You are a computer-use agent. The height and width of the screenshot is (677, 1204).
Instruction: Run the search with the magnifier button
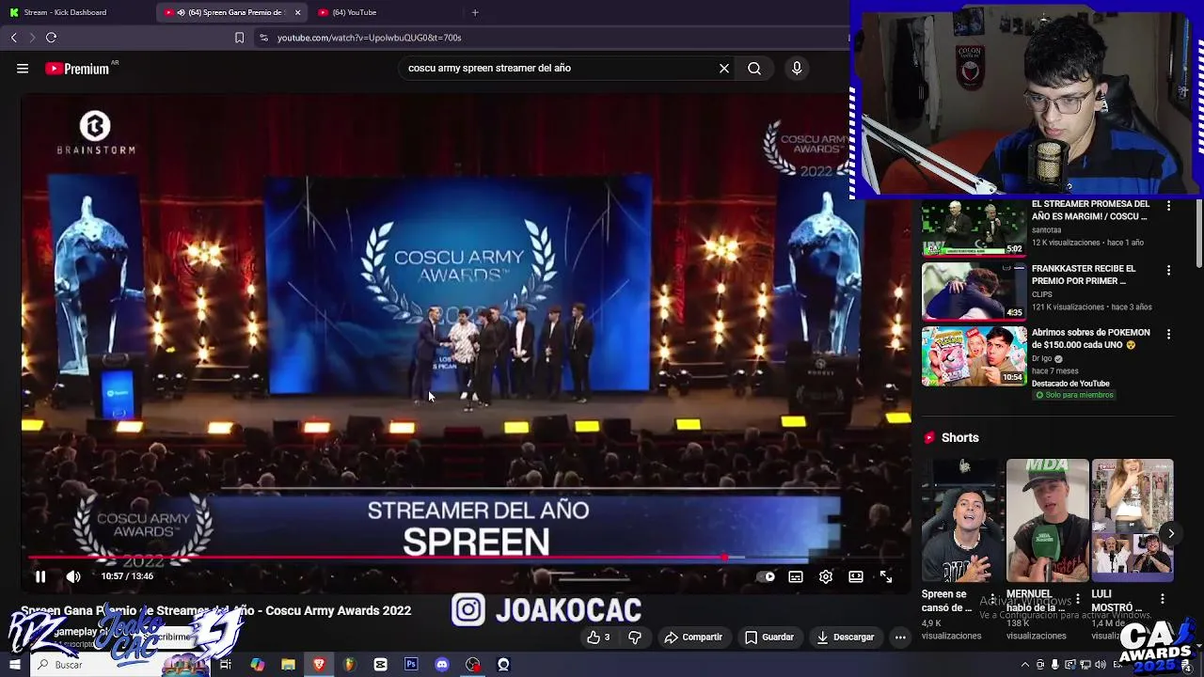(754, 68)
